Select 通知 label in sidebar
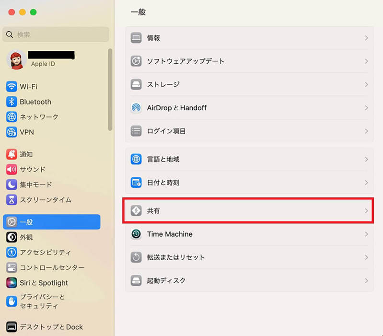Image resolution: width=383 pixels, height=336 pixels. pyautogui.click(x=26, y=154)
